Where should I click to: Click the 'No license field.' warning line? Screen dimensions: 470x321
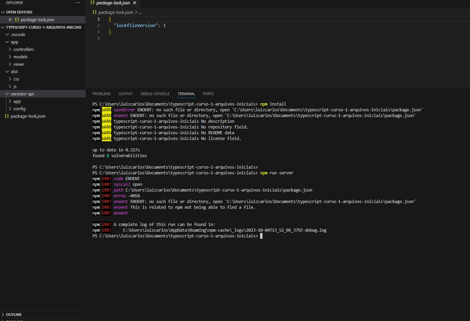tap(167, 138)
